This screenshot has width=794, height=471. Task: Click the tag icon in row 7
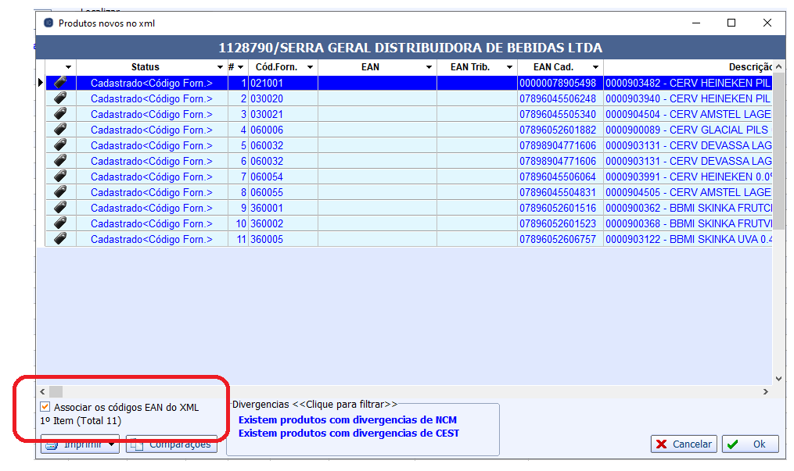point(60,177)
